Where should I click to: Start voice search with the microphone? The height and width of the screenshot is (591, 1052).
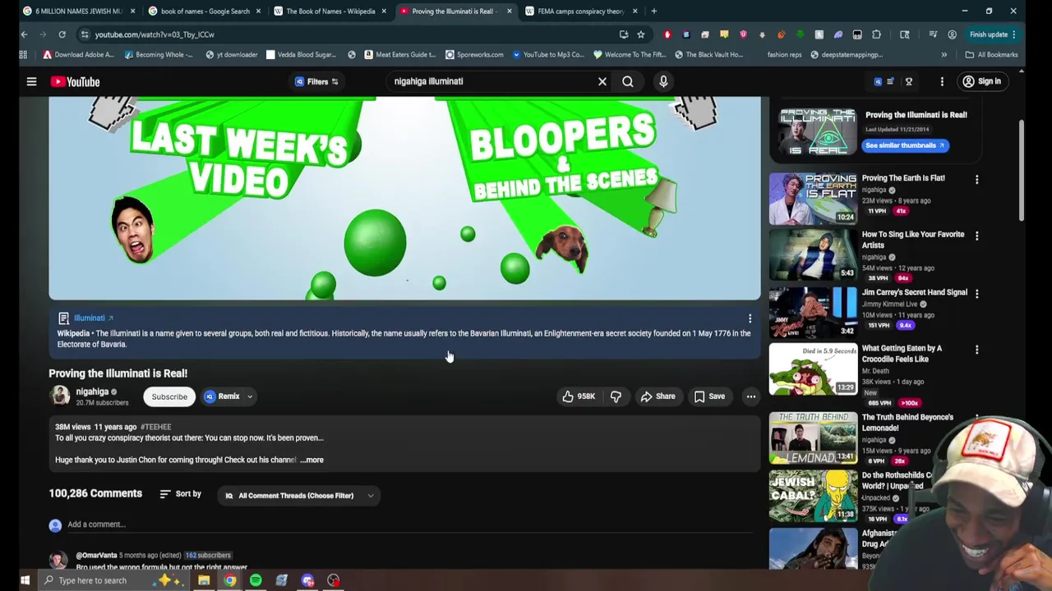(x=663, y=81)
